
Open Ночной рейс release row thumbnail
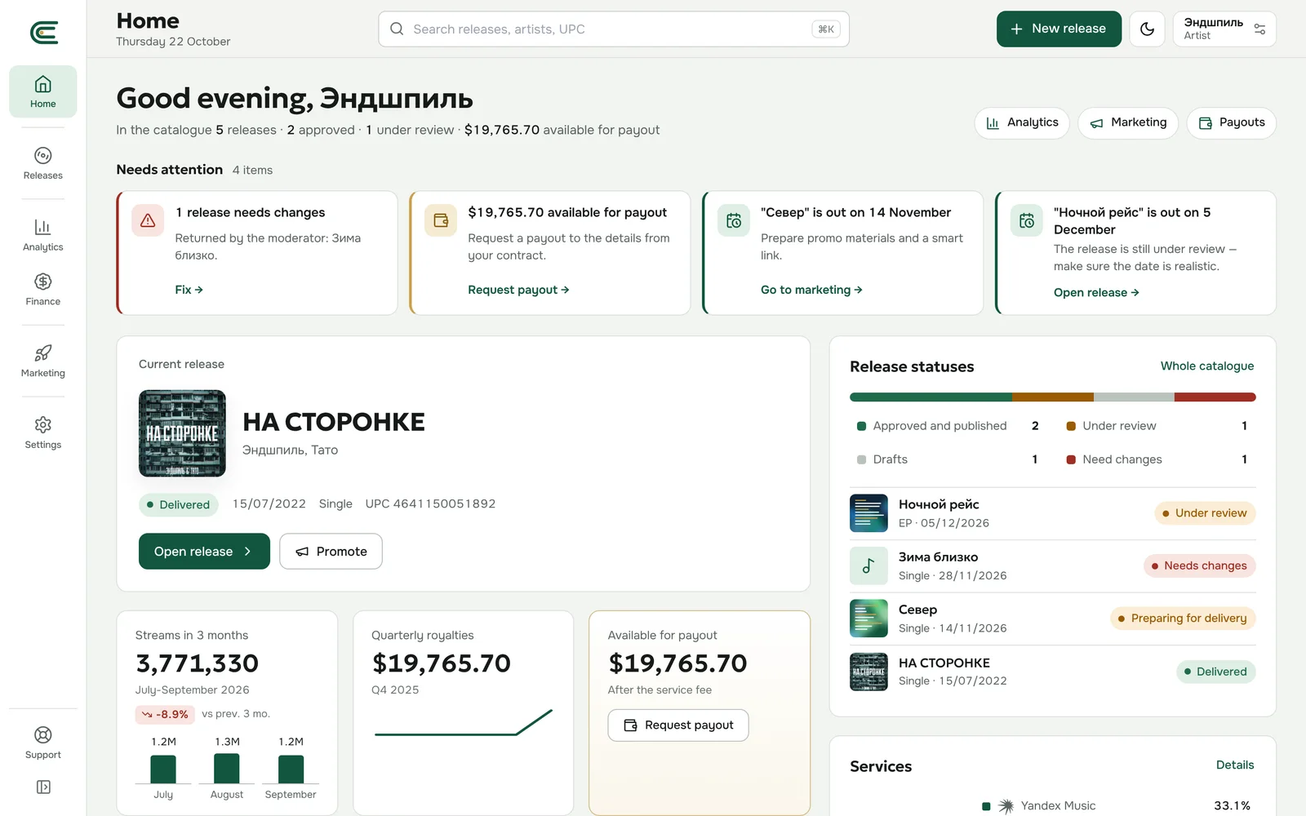click(868, 513)
